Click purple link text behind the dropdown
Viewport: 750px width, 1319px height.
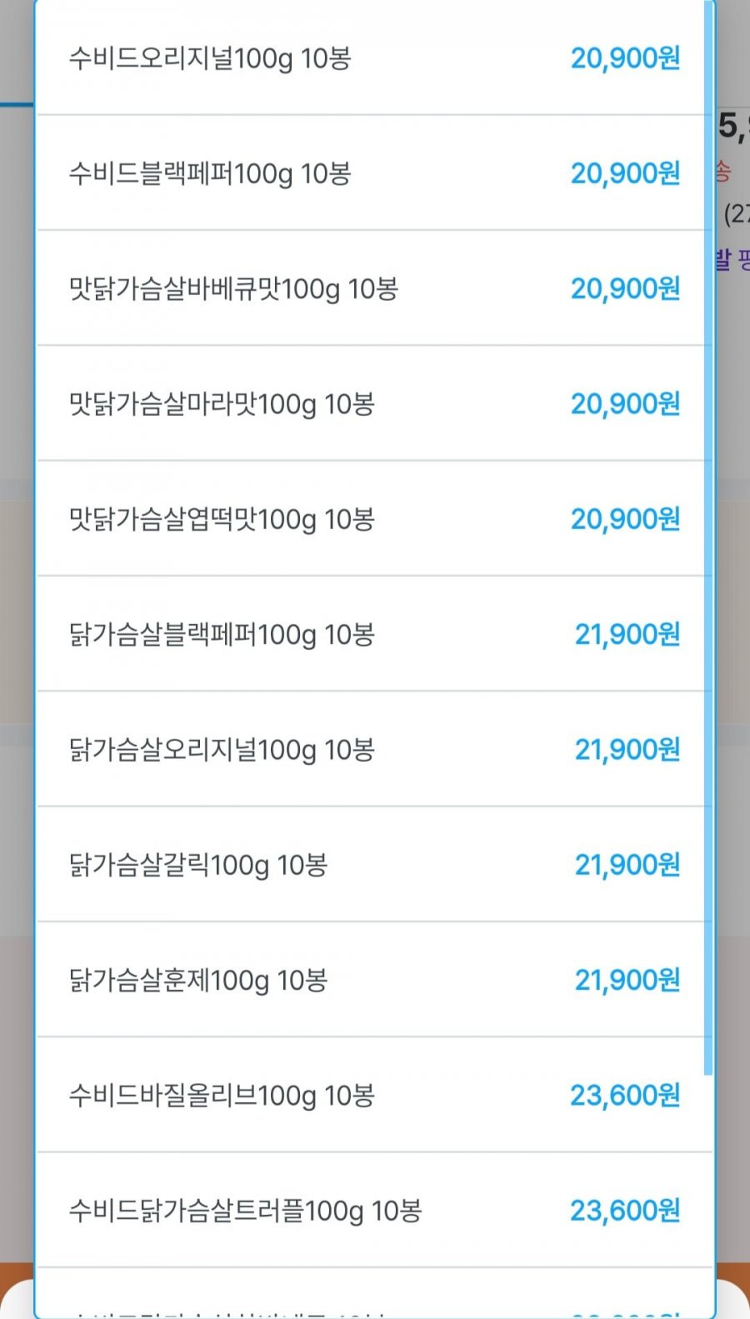[x=733, y=260]
